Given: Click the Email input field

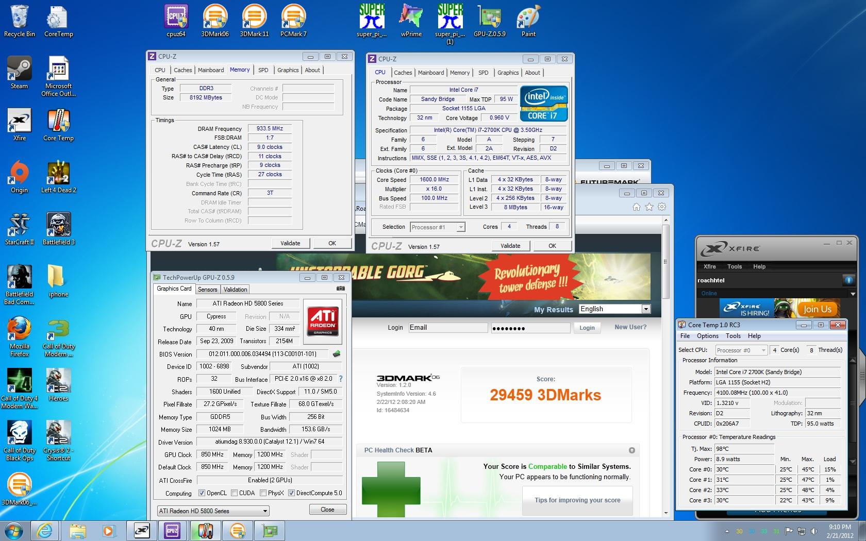Looking at the screenshot, I should click(x=448, y=328).
